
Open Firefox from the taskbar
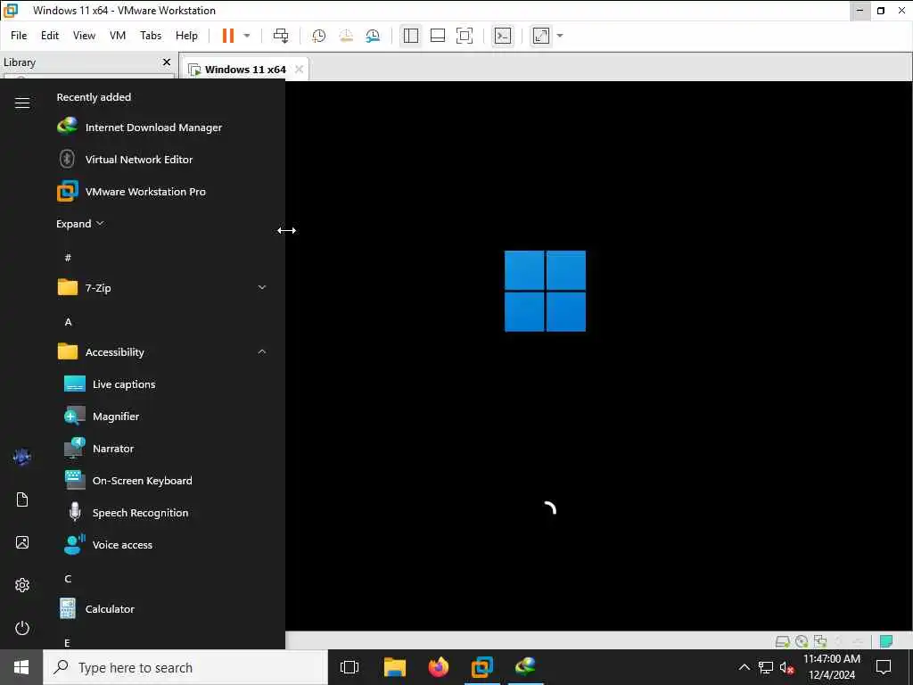(439, 667)
